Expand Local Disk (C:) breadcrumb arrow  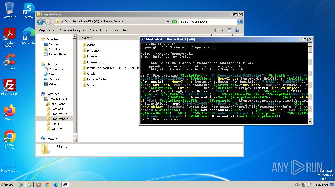point(101,22)
